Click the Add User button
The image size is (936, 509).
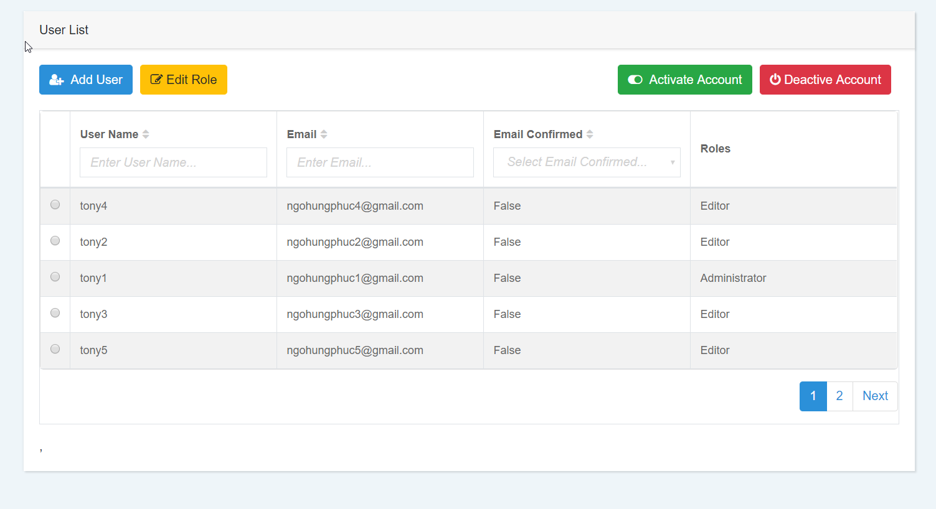[x=86, y=80]
